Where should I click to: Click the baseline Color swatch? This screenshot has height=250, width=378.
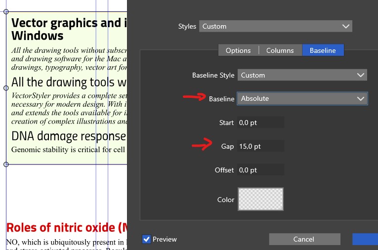click(x=260, y=199)
